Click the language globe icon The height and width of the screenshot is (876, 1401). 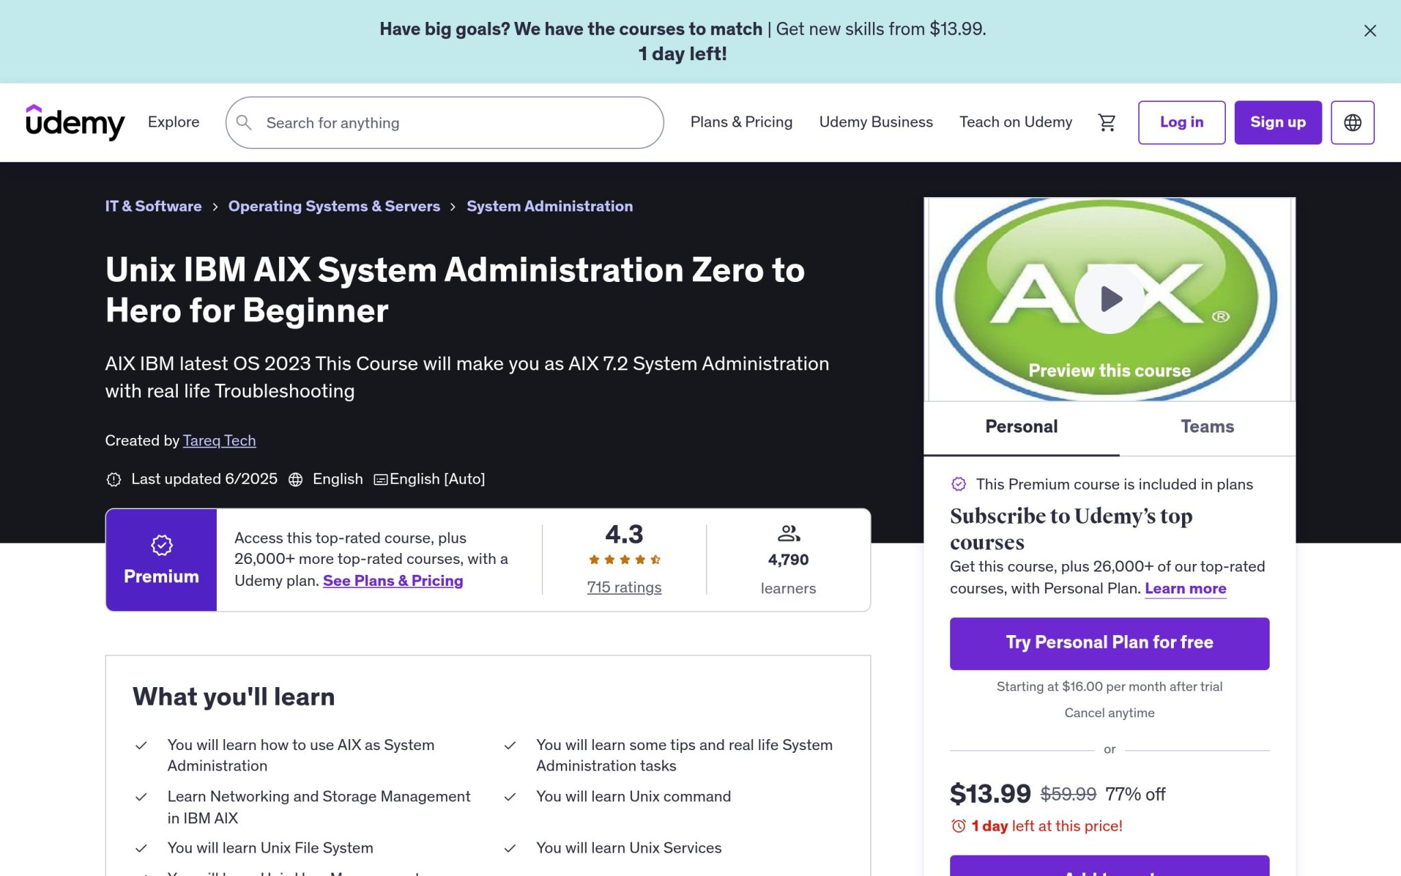click(1352, 122)
